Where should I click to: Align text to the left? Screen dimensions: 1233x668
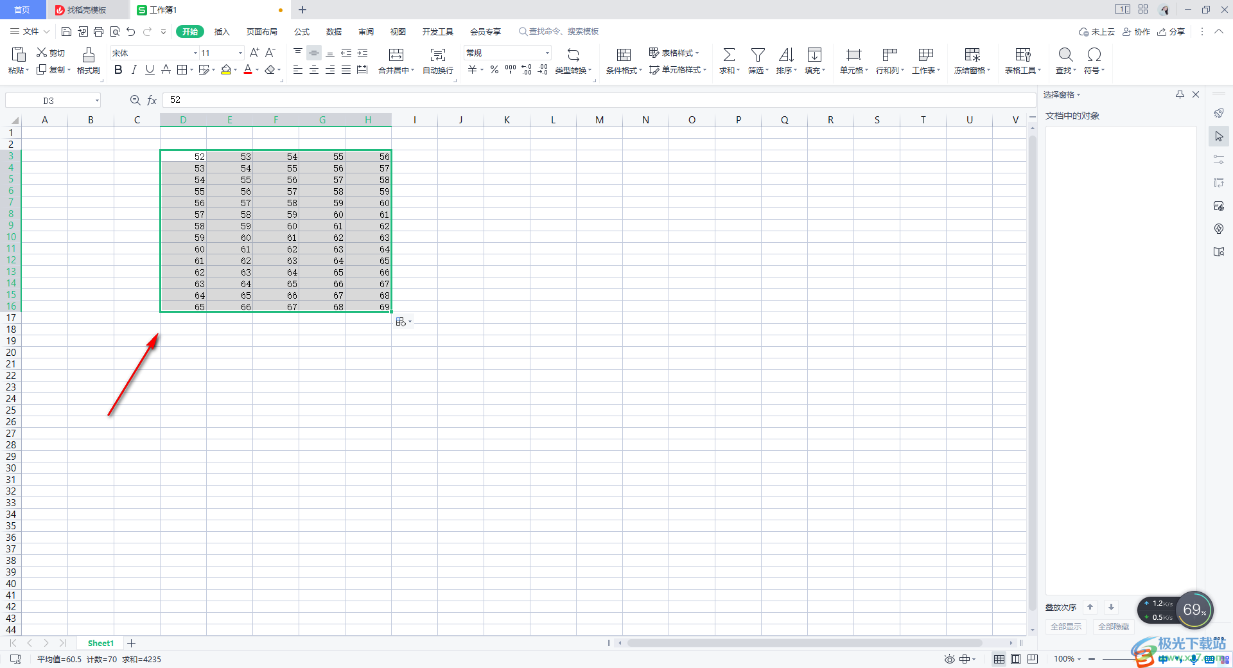tap(298, 69)
